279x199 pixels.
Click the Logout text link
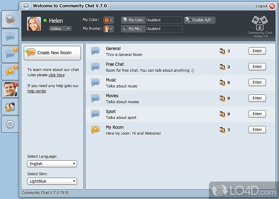point(261,6)
